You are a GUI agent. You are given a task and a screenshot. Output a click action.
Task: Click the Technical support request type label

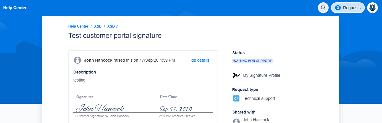pos(259,98)
